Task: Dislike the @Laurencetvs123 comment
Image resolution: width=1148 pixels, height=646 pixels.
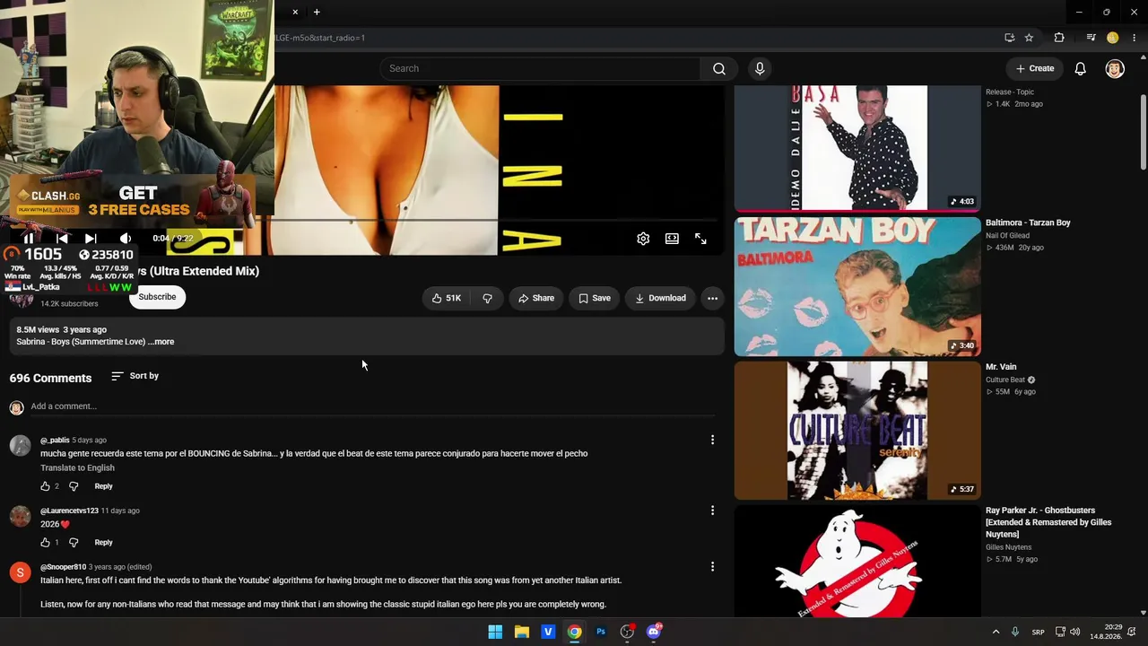Action: coord(74,543)
